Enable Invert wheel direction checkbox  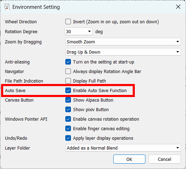point(68,22)
